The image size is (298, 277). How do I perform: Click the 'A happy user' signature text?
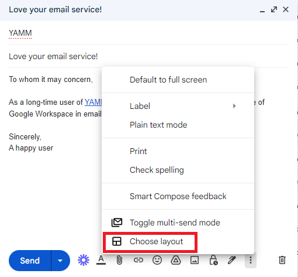31,148
